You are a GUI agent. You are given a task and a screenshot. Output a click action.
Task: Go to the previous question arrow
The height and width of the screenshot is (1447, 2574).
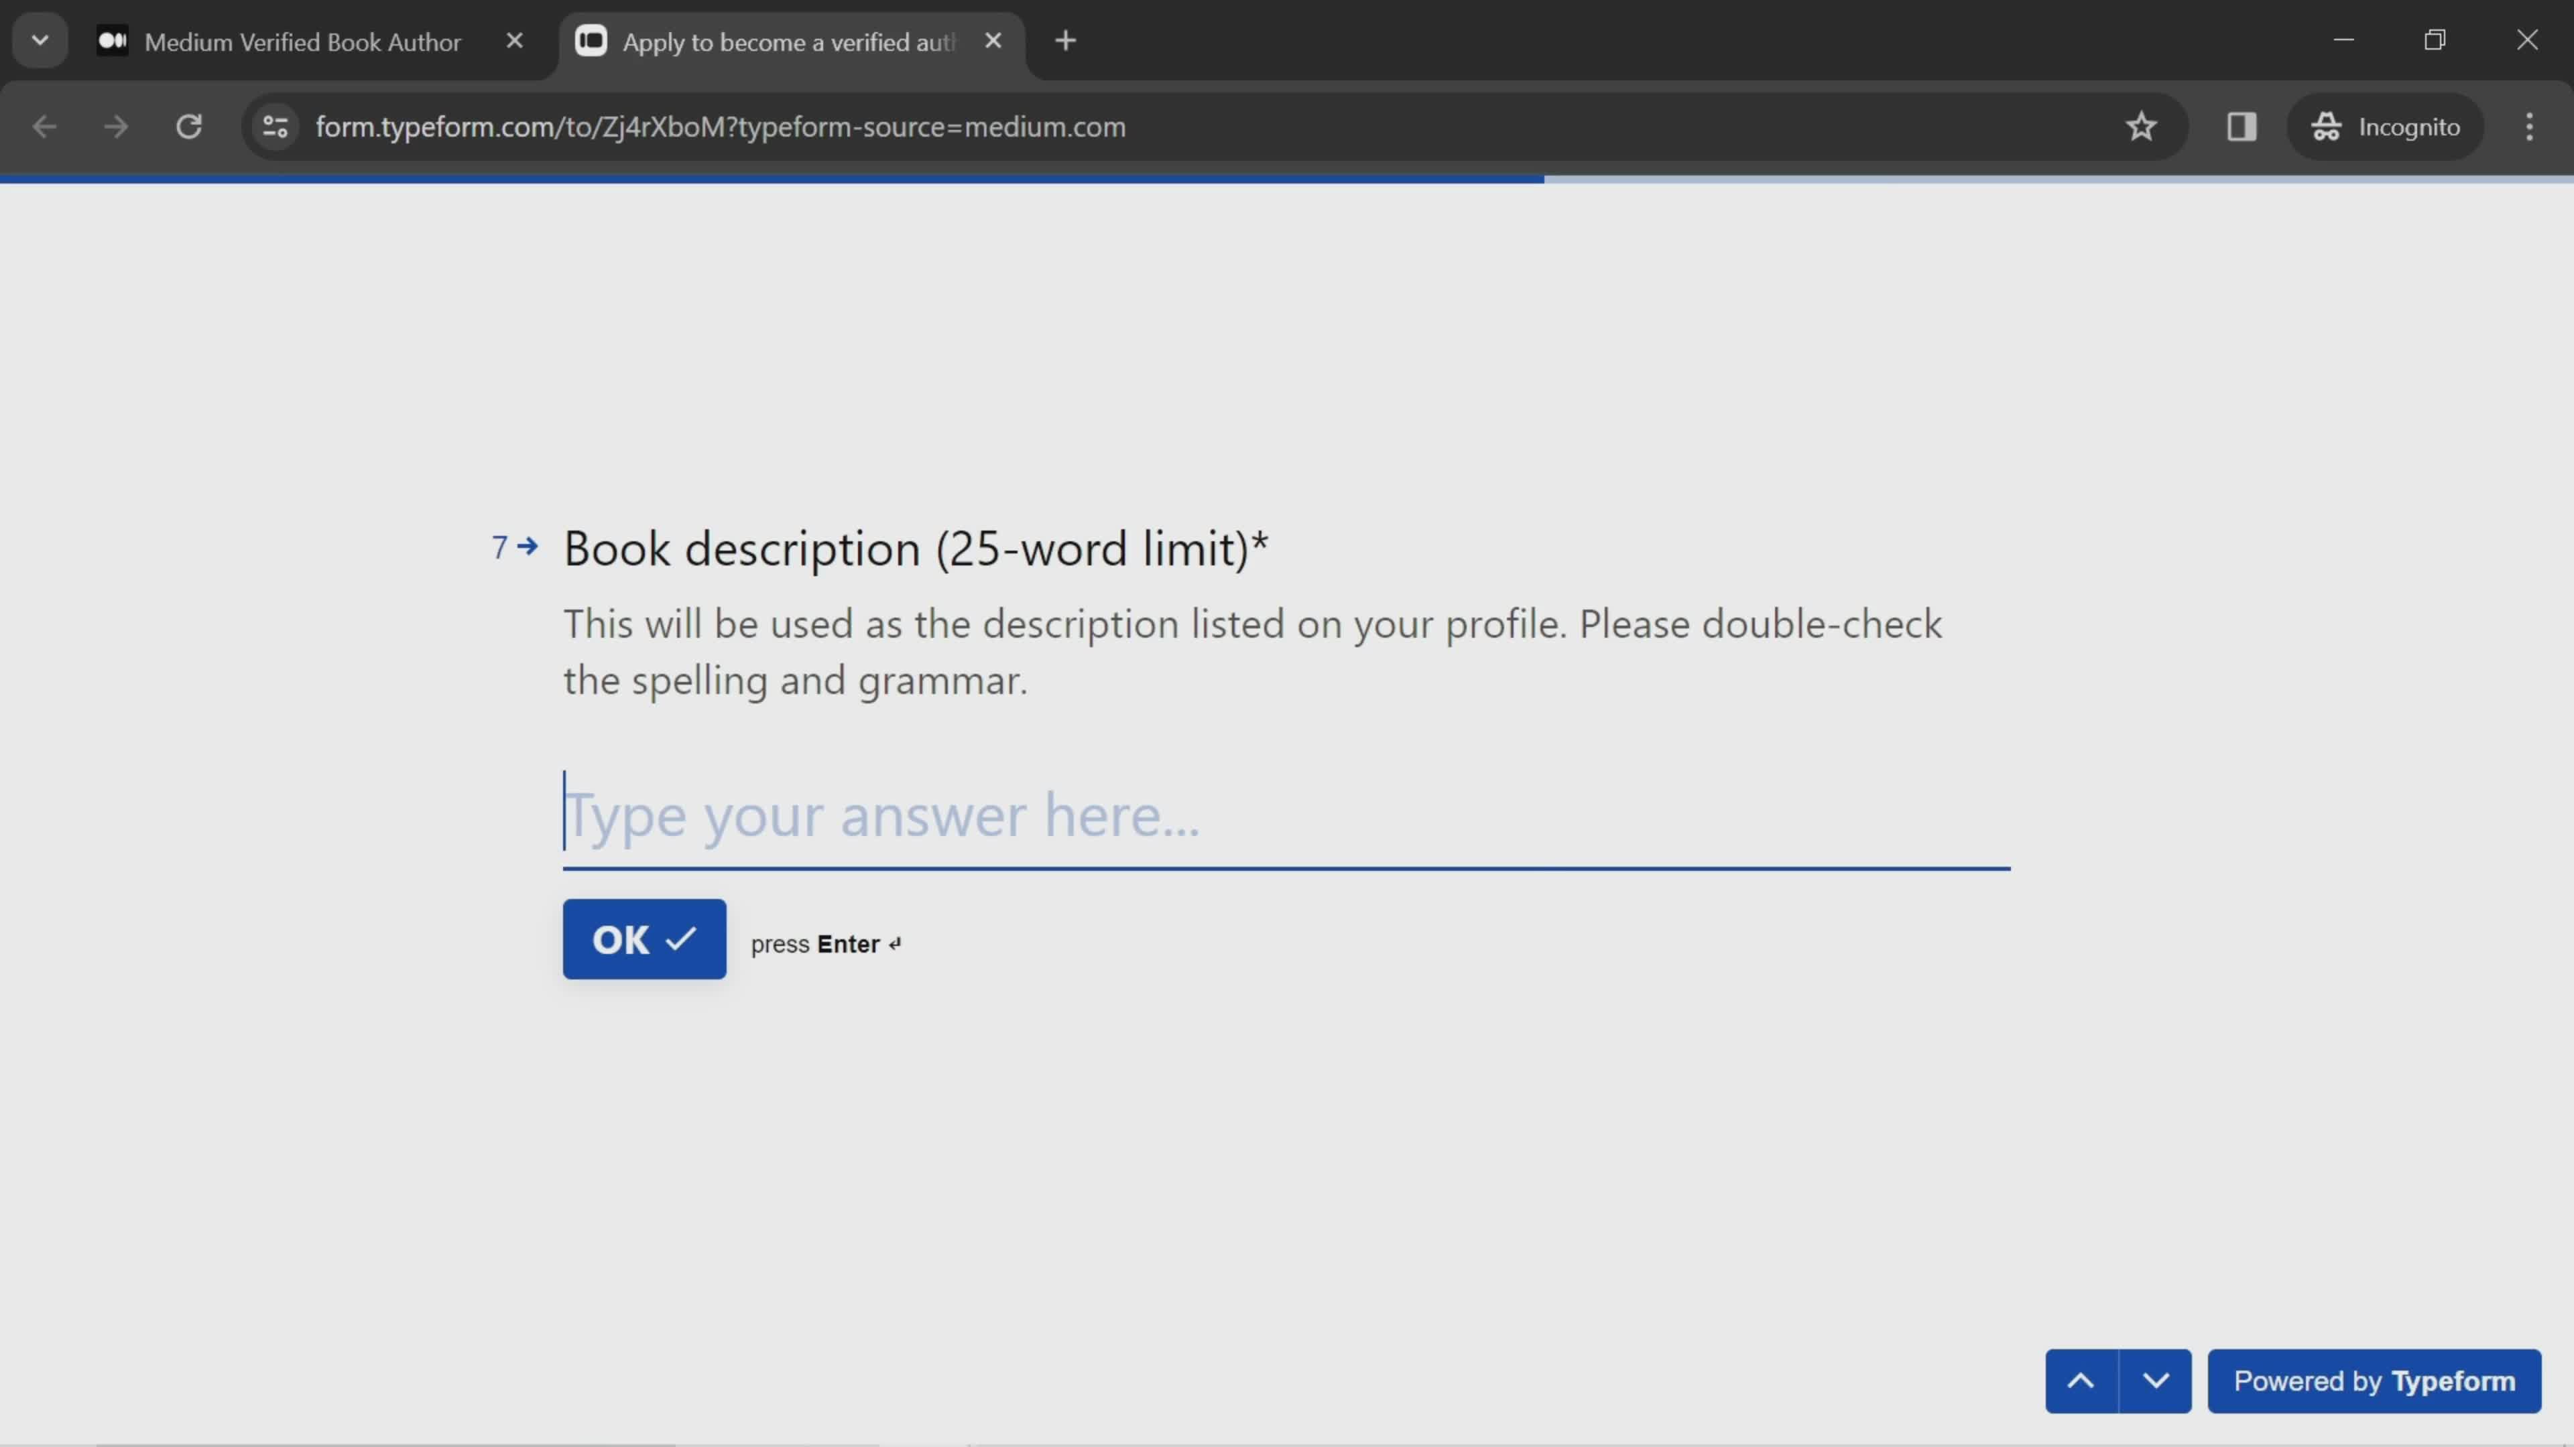2081,1380
